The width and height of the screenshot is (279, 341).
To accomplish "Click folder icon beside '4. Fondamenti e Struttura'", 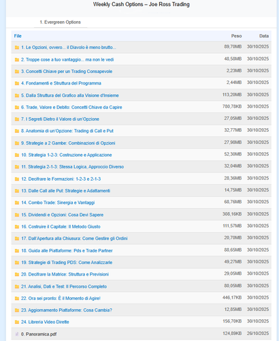I will point(17,83).
